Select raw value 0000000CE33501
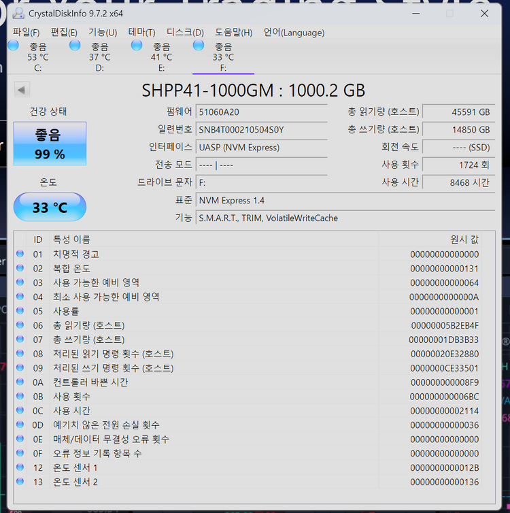 click(445, 368)
